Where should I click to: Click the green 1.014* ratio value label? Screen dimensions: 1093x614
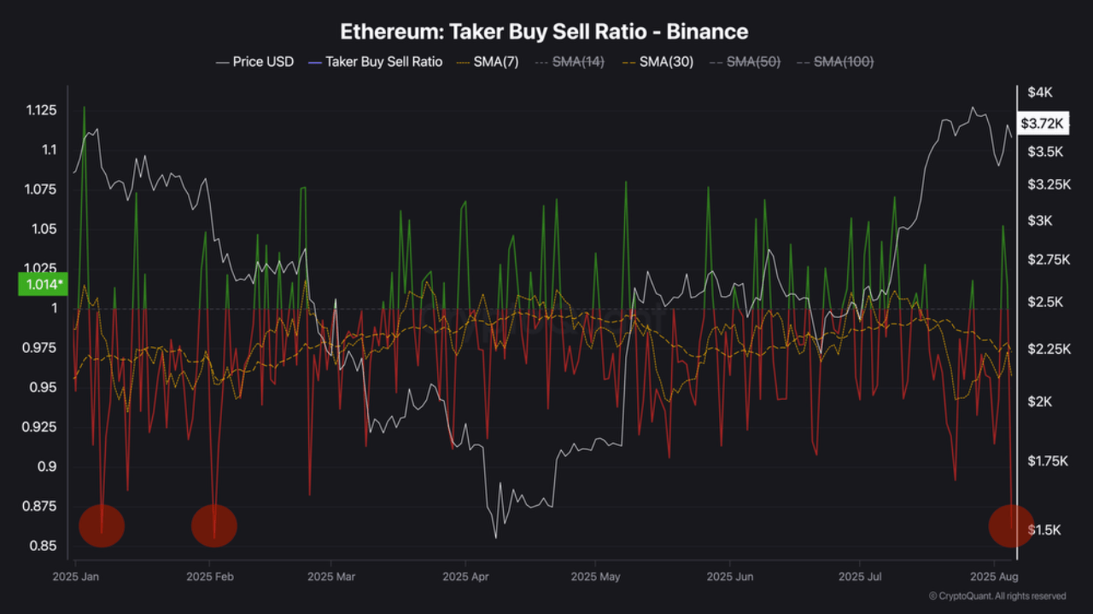click(x=41, y=284)
